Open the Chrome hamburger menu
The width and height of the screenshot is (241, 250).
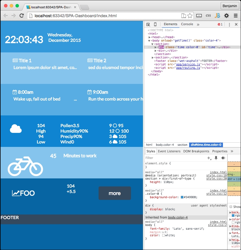pyautogui.click(x=236, y=16)
